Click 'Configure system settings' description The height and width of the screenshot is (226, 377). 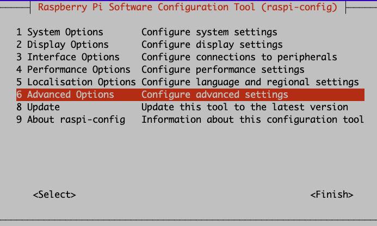pyautogui.click(x=209, y=32)
